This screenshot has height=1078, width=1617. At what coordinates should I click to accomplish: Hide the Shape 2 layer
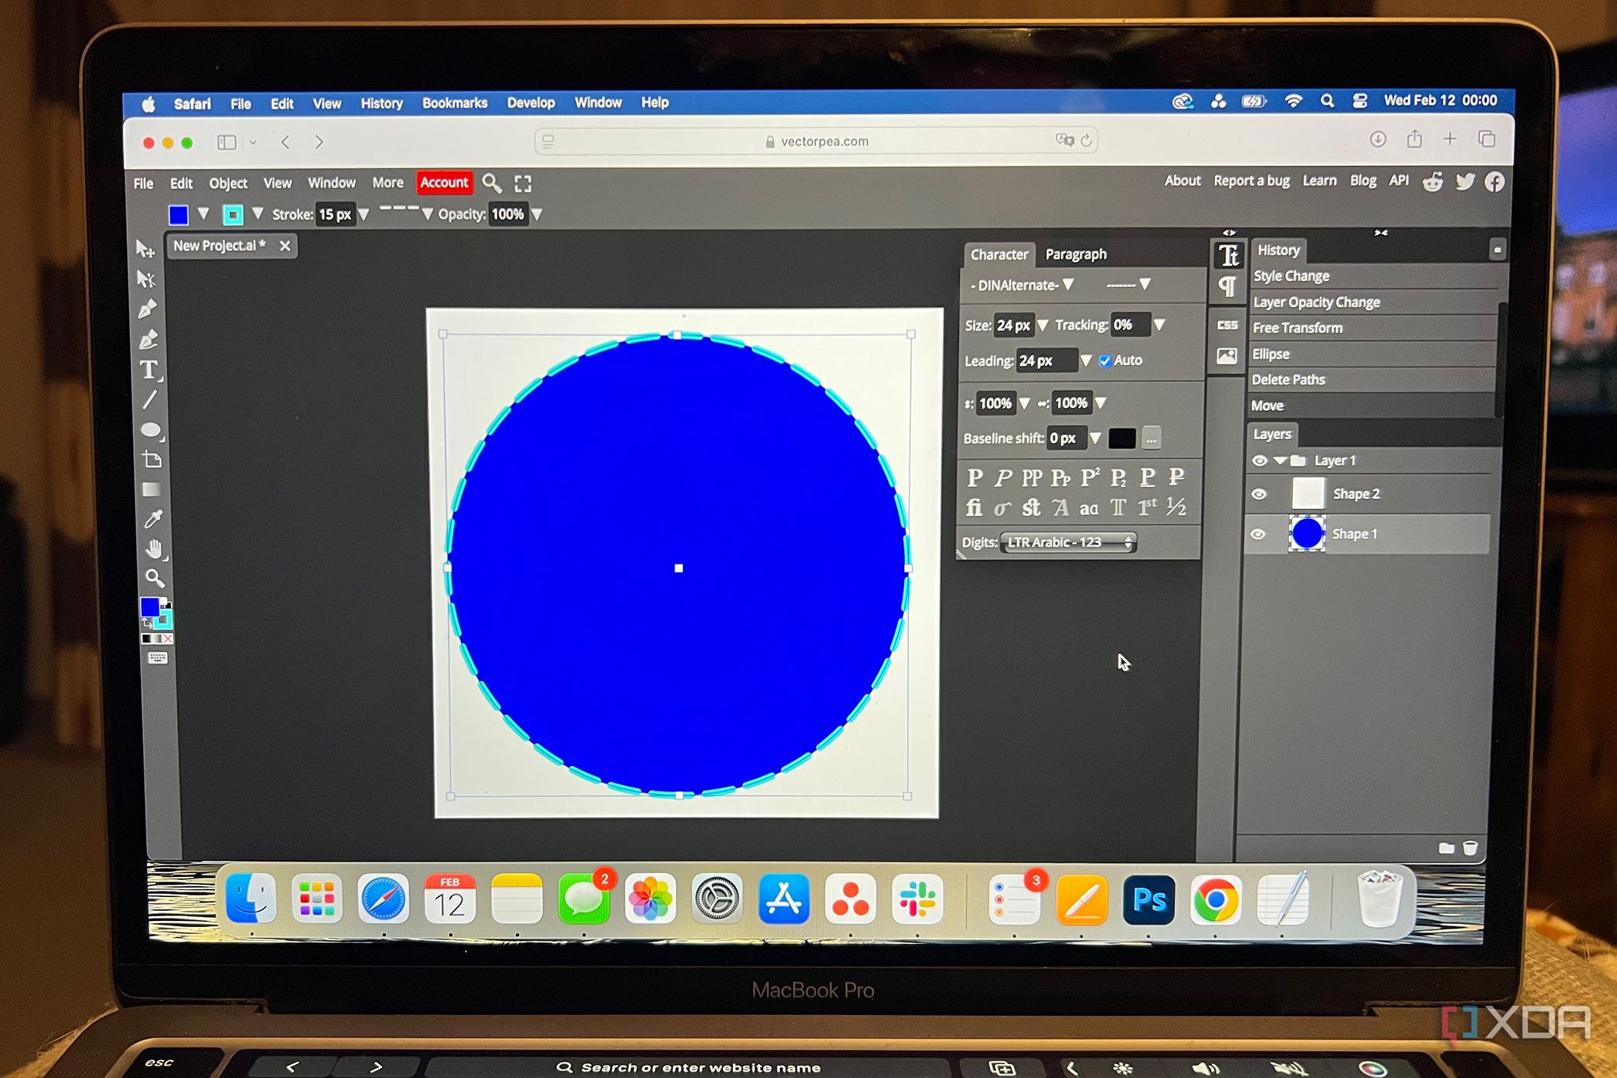coord(1259,494)
